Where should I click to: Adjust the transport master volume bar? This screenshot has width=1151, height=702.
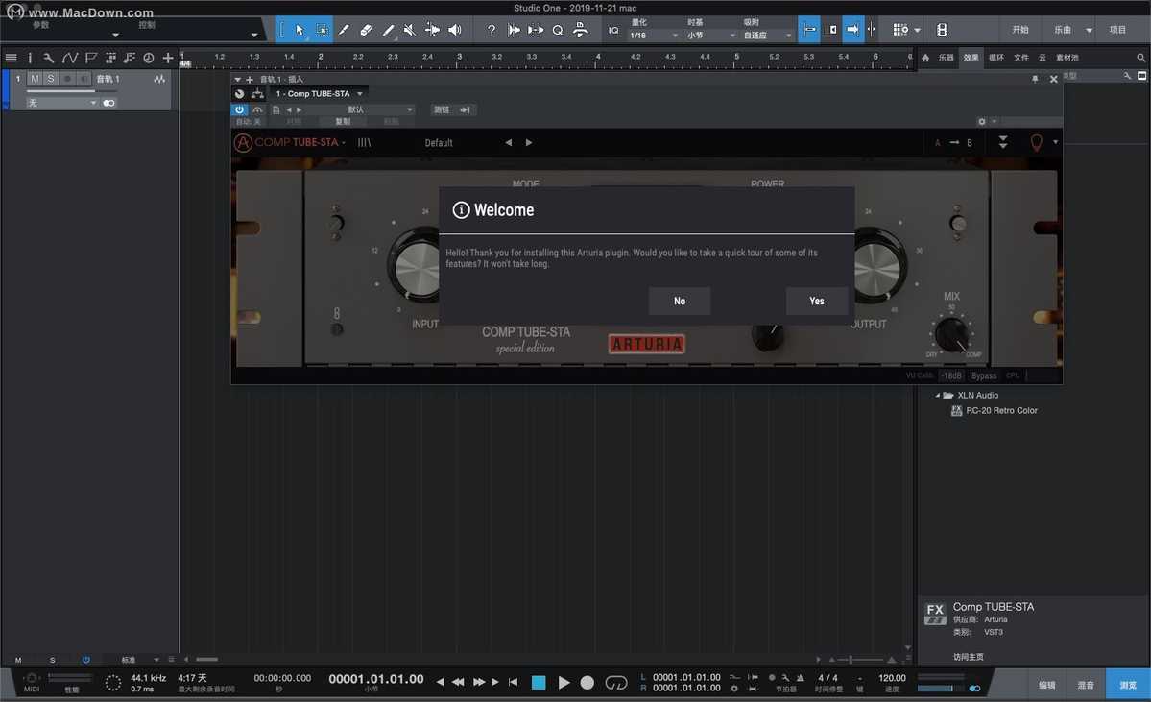pyautogui.click(x=940, y=688)
